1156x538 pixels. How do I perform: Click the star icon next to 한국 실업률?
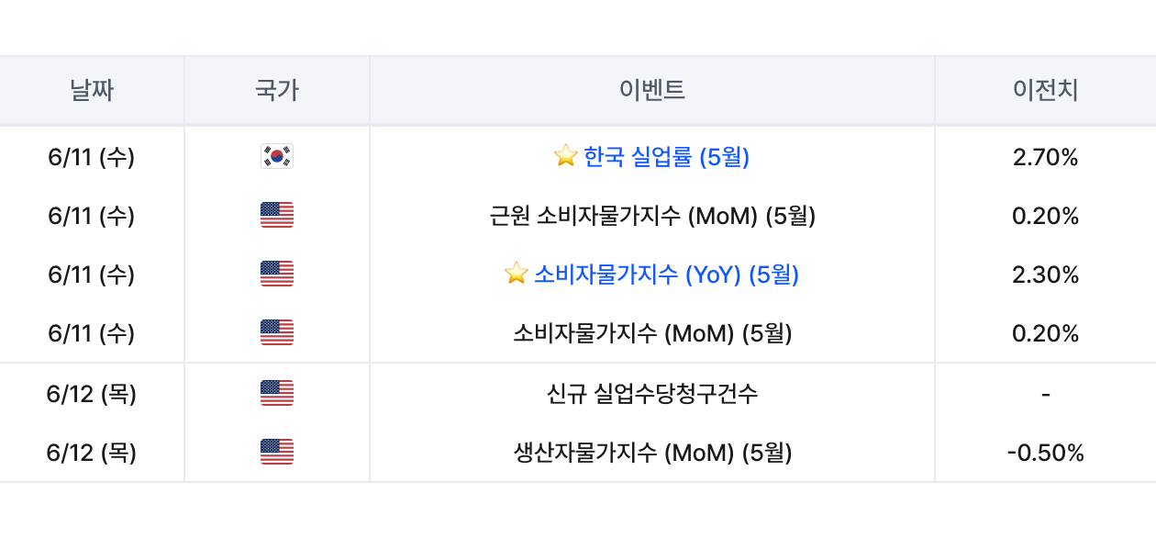[x=566, y=156]
